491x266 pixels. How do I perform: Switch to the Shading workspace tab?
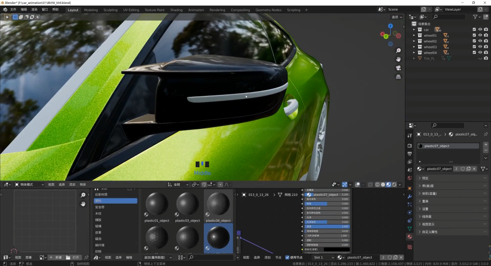tap(176, 10)
